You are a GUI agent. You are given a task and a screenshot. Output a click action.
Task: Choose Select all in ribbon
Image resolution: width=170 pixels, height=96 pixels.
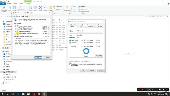[82, 7]
